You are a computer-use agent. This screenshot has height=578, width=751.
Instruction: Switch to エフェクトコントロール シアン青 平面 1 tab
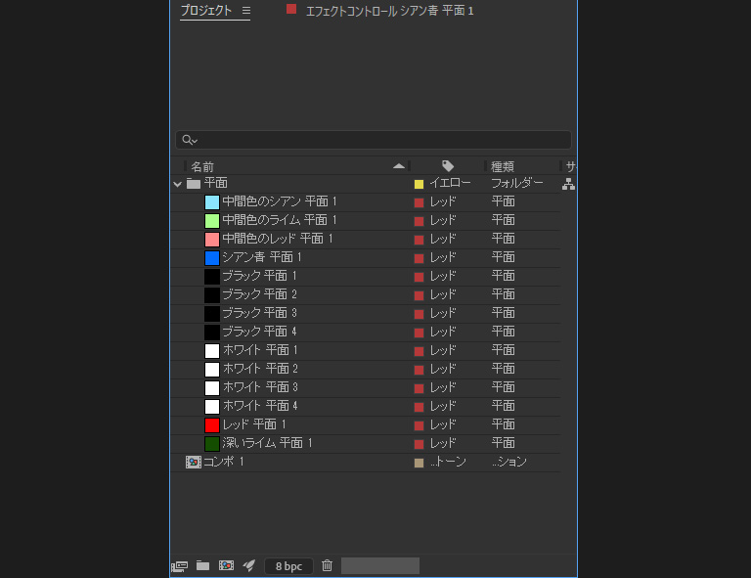coord(389,11)
